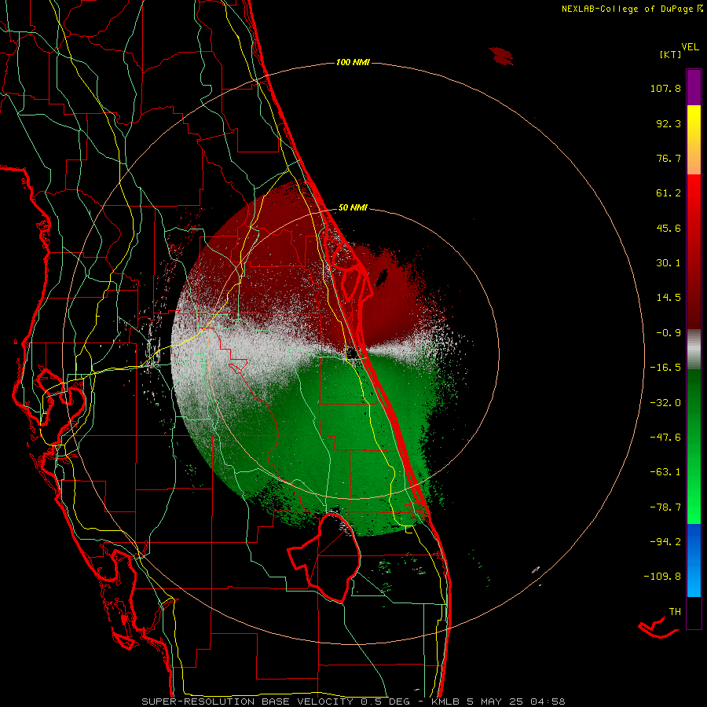Screen dimensions: 707x707
Task: Select the -16.5 velocity scale value
Action: 665,368
